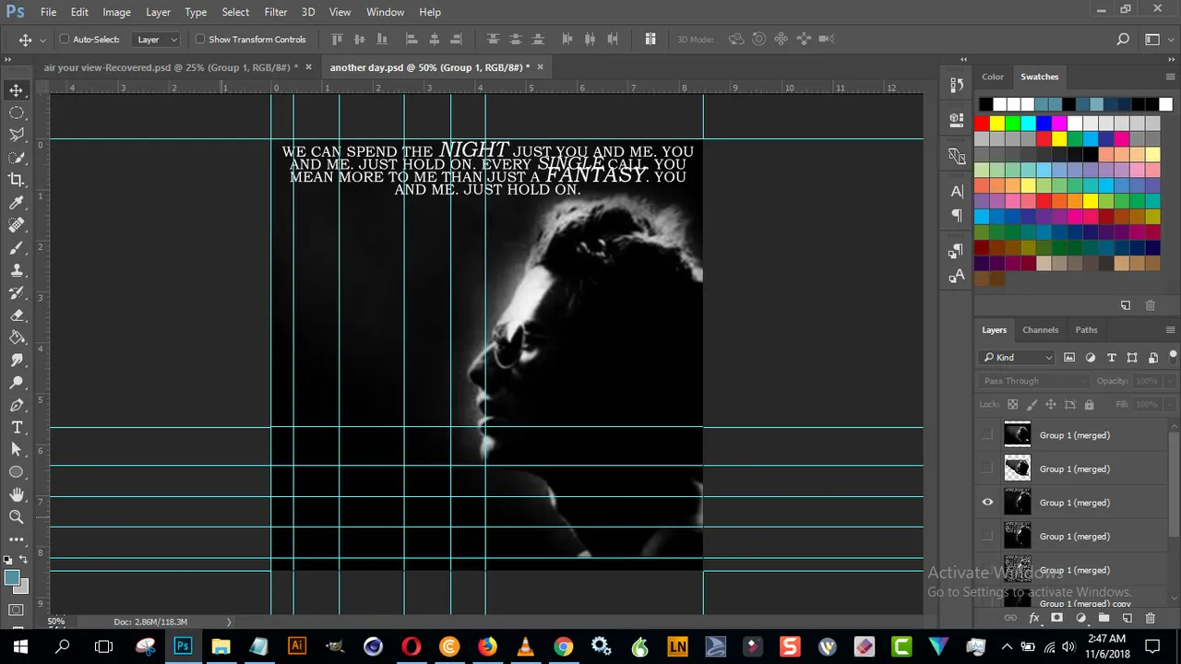Click create new group folder button
This screenshot has height=664, width=1181.
point(1103,618)
